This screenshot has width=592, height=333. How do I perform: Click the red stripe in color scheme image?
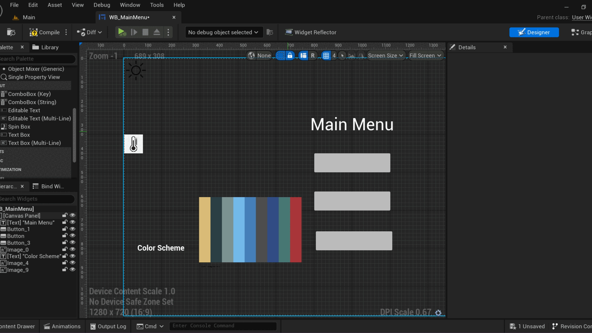296,230
